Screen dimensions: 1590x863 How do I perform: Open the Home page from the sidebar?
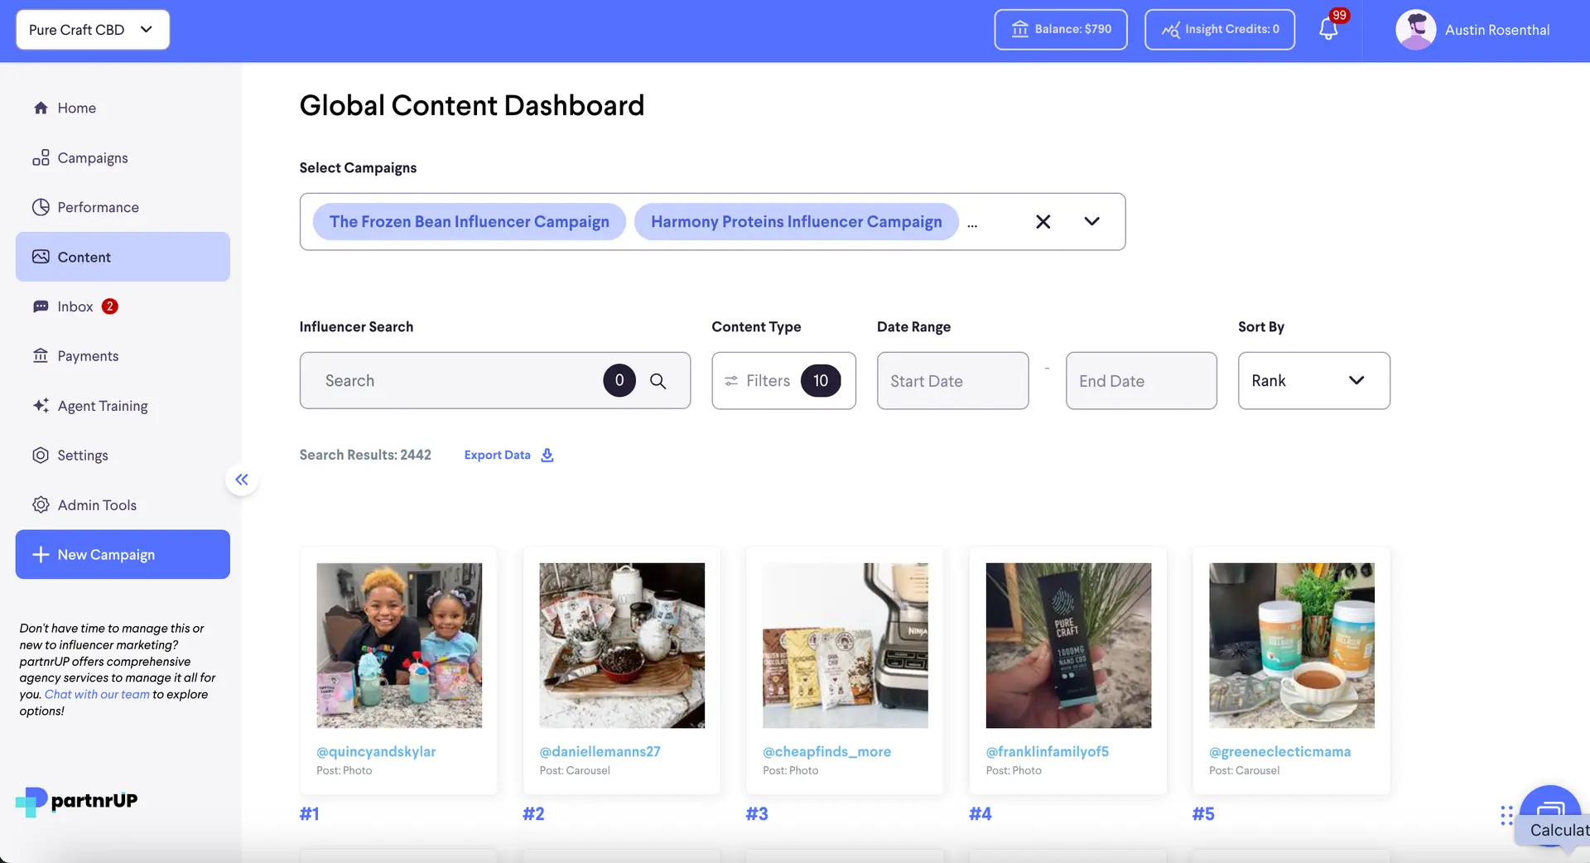(75, 108)
